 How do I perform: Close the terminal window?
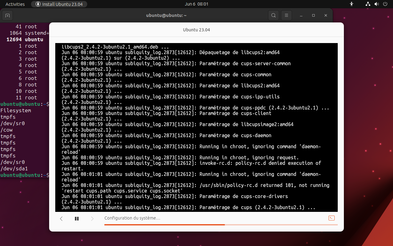point(326,15)
